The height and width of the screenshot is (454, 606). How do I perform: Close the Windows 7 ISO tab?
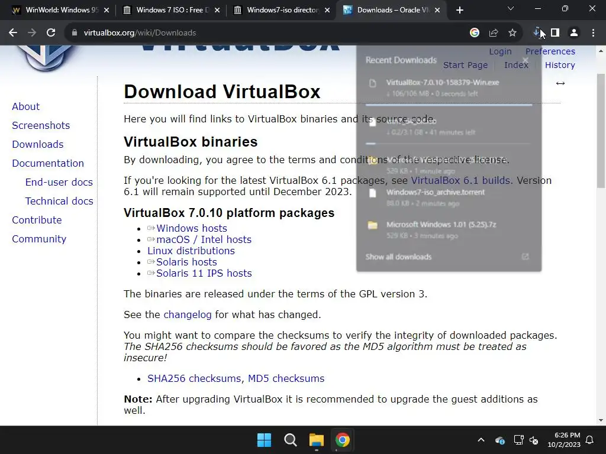coord(217,10)
